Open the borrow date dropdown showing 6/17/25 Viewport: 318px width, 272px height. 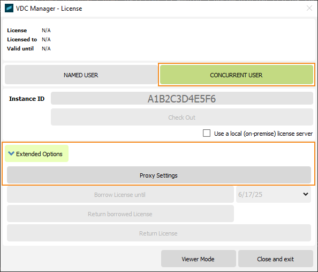[x=273, y=195]
